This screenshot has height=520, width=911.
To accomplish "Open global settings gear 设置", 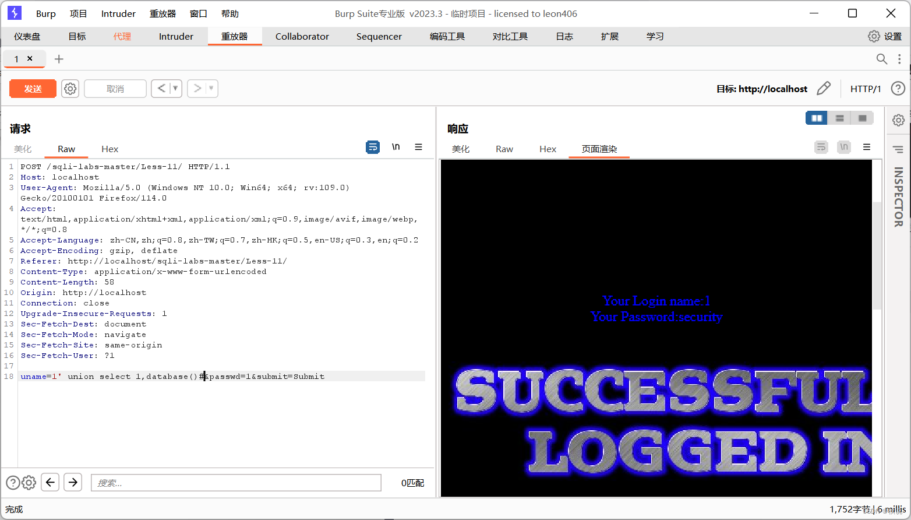I will point(885,36).
